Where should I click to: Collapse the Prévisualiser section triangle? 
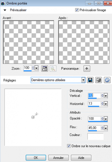(5, 10)
